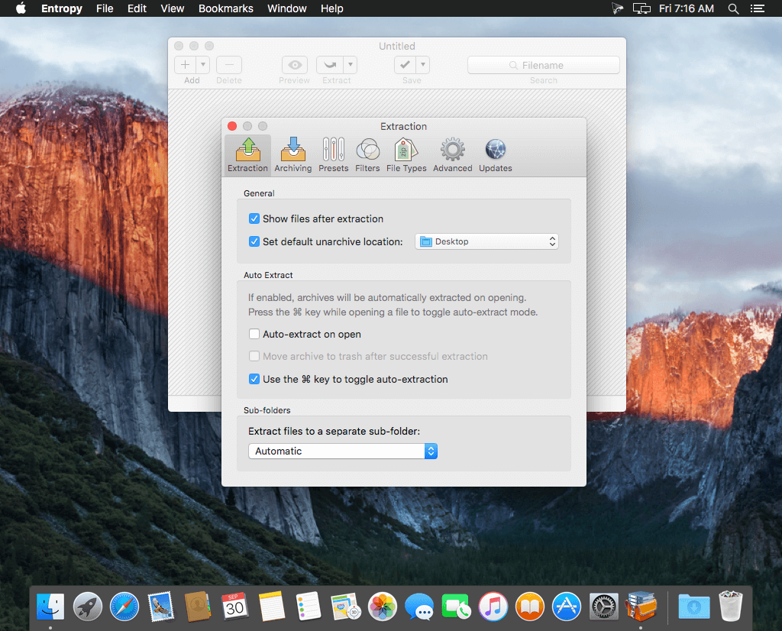Launch Launchpad rocket in the Dock

click(x=87, y=607)
